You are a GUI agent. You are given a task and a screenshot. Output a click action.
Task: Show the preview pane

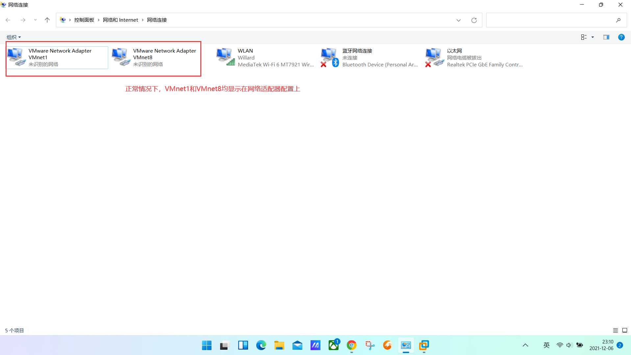tap(606, 37)
